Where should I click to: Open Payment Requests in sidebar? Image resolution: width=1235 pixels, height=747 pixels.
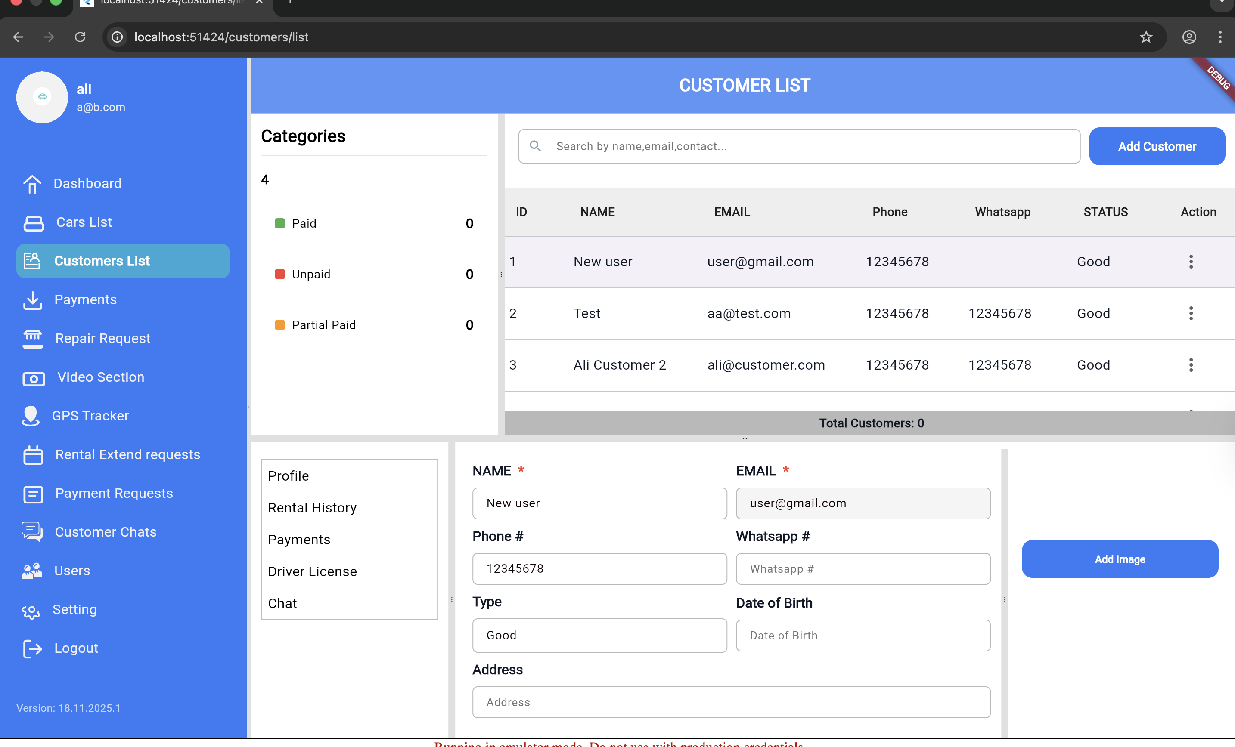[x=114, y=493]
